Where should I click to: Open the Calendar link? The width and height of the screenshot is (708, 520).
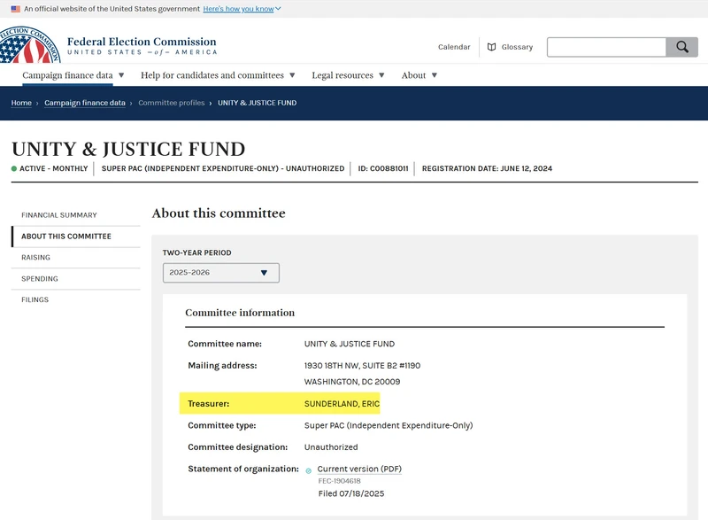click(x=454, y=47)
